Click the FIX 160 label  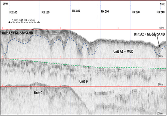[x=45, y=12]
